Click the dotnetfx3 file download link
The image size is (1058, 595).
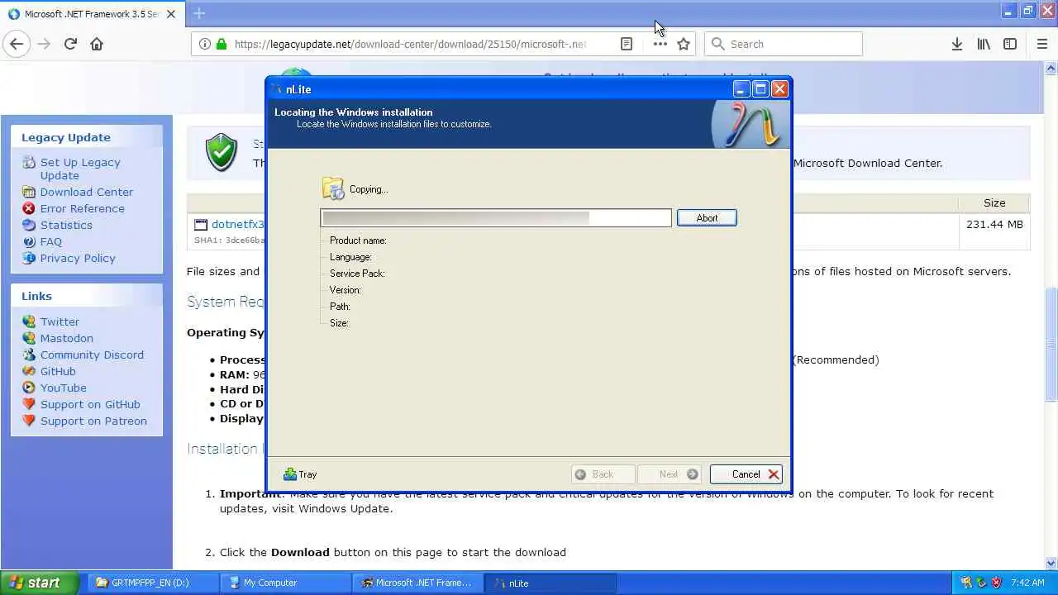(x=237, y=224)
